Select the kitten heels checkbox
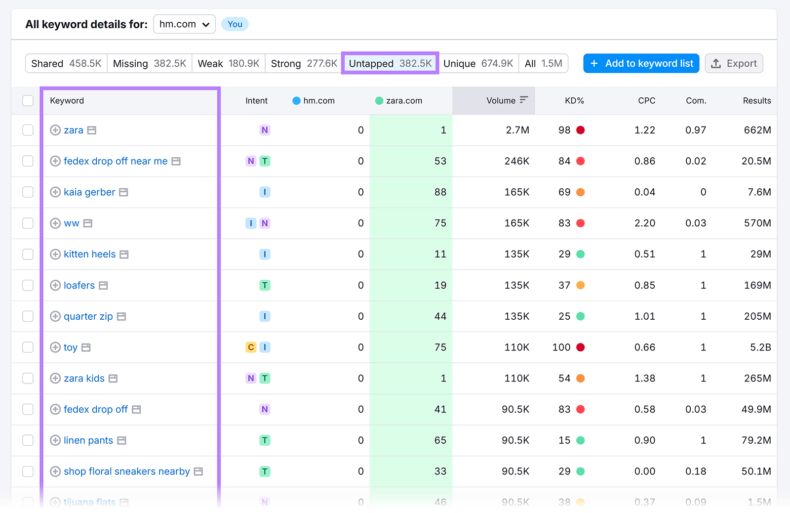The height and width of the screenshot is (513, 790). click(x=28, y=255)
